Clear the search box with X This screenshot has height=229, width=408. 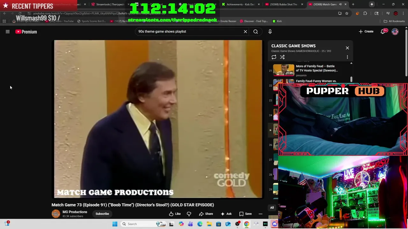245,31
